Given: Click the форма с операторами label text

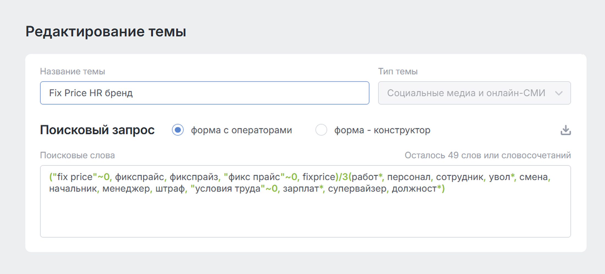Looking at the screenshot, I should tap(241, 130).
